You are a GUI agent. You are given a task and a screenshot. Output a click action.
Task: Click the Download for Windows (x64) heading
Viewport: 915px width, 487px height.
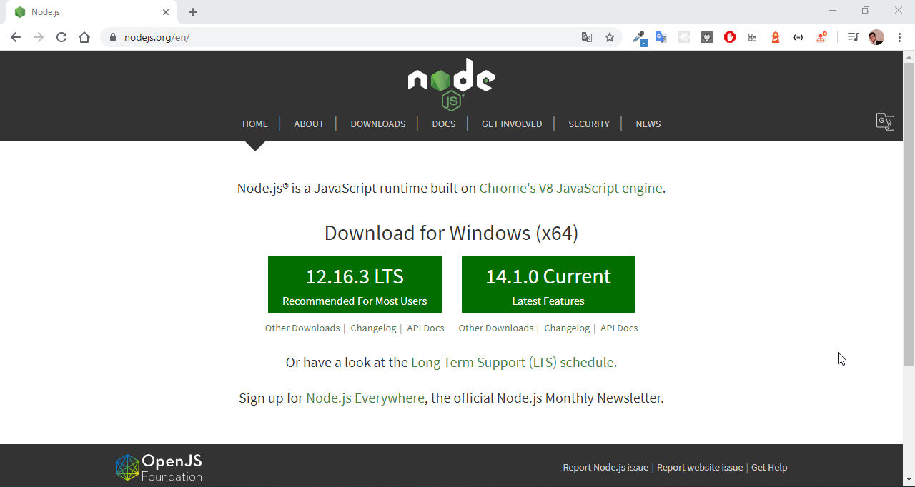[451, 234]
